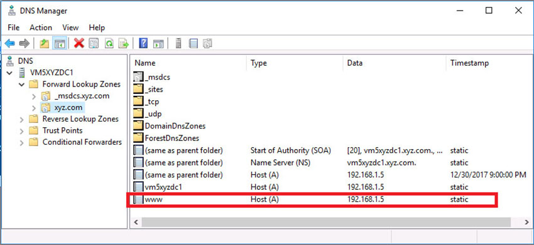Viewport: 534px width, 245px height.
Task: Click the horizontal scrollbar right arrow
Action: pos(526,222)
